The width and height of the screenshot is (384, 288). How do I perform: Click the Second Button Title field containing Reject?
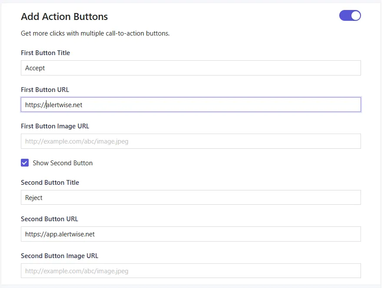(x=191, y=197)
